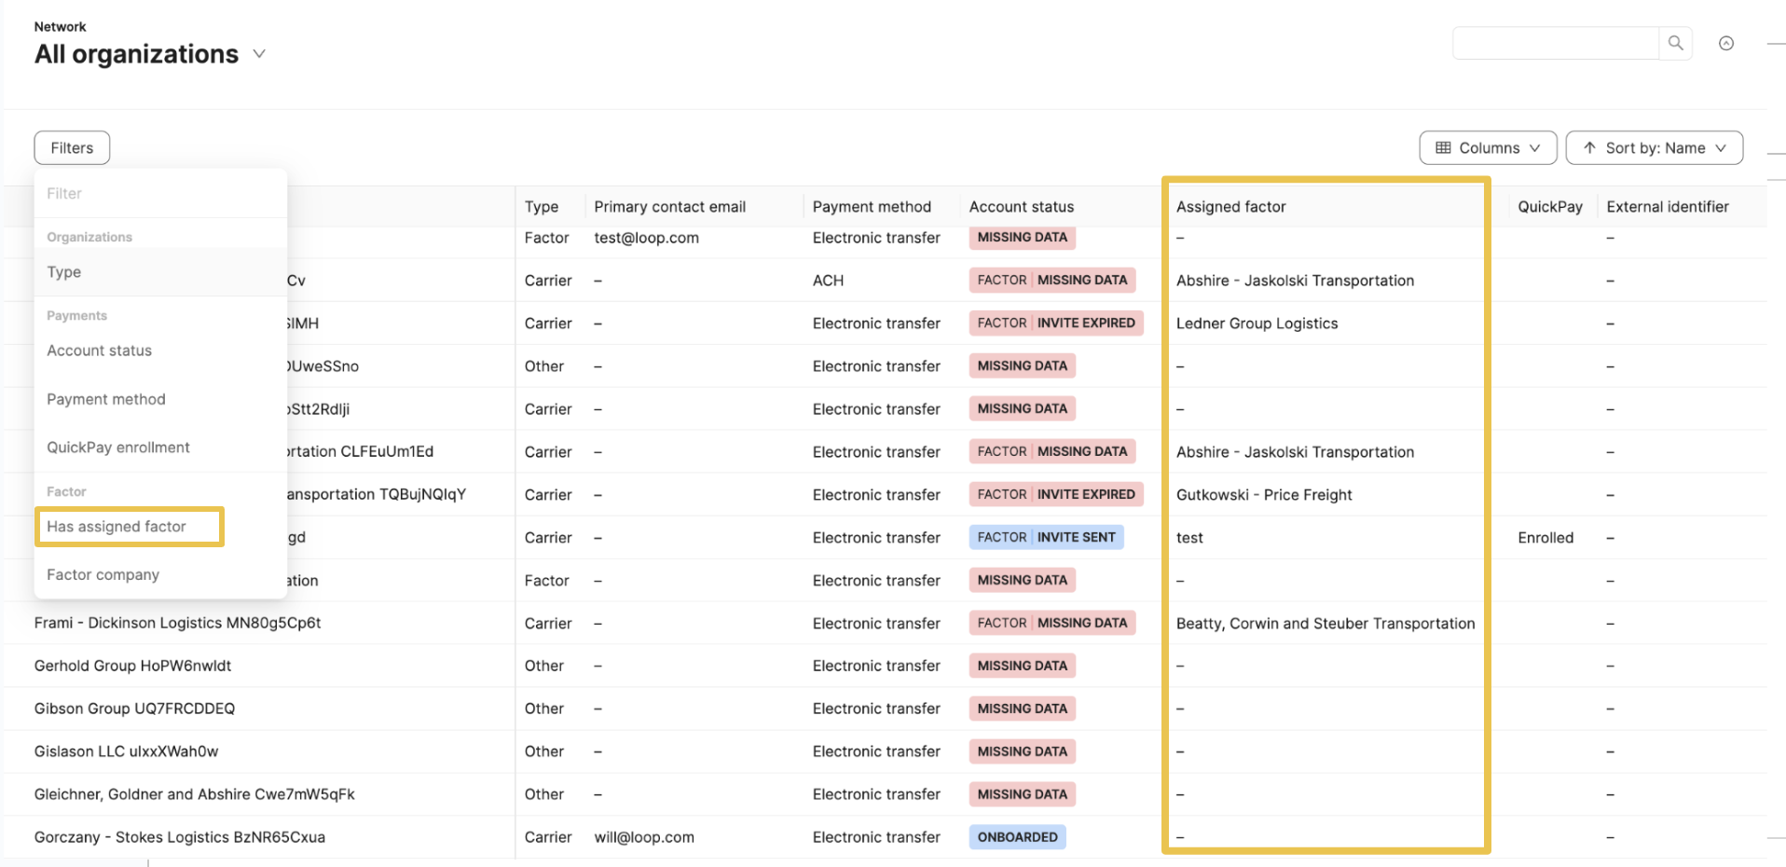Screen dimensions: 1786x867
Task: Open the Columns dropdown
Action: [x=1488, y=147]
